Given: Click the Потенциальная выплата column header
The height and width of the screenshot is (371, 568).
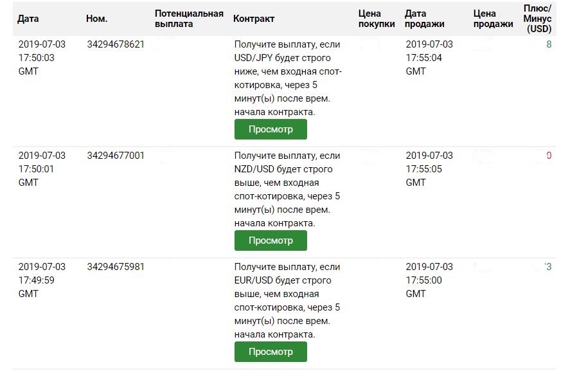Looking at the screenshot, I should [x=189, y=19].
